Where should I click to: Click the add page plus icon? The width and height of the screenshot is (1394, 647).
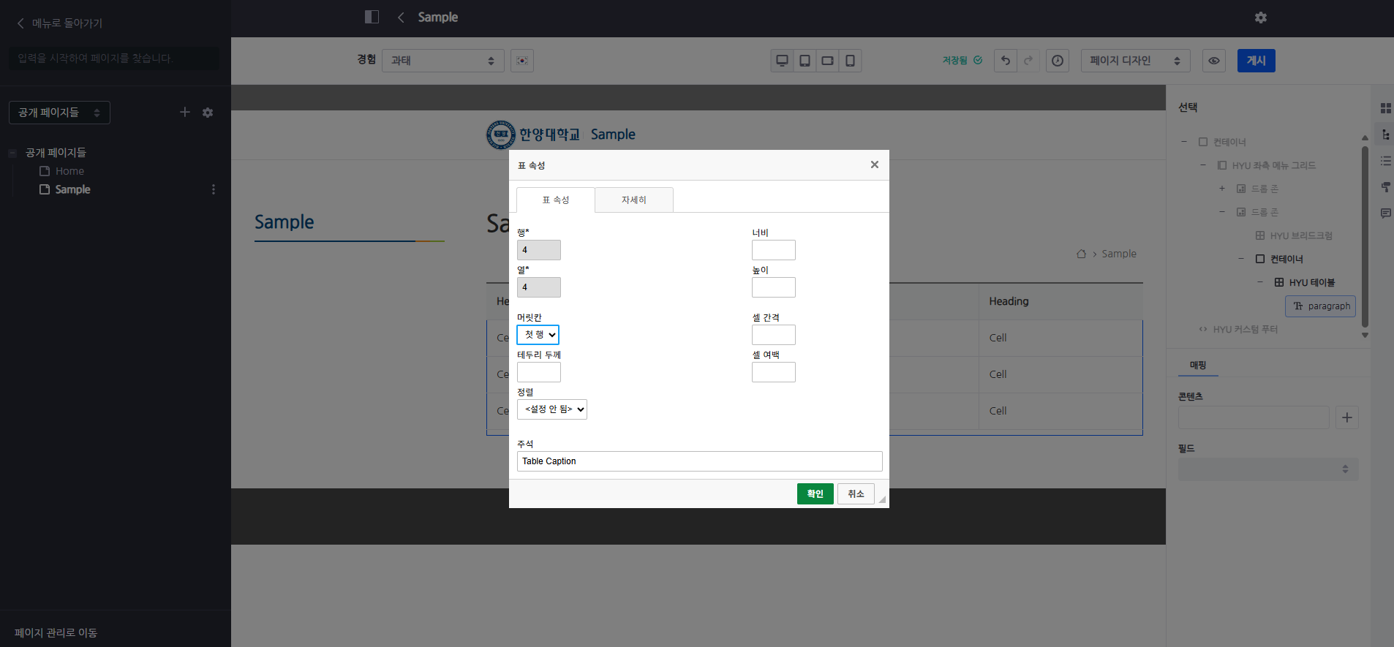click(x=185, y=112)
